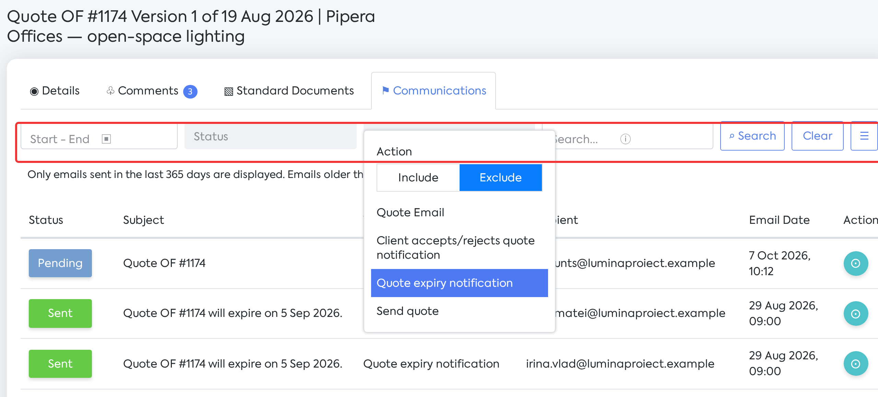
Task: Click the Comments tab icon
Action: pyautogui.click(x=110, y=91)
